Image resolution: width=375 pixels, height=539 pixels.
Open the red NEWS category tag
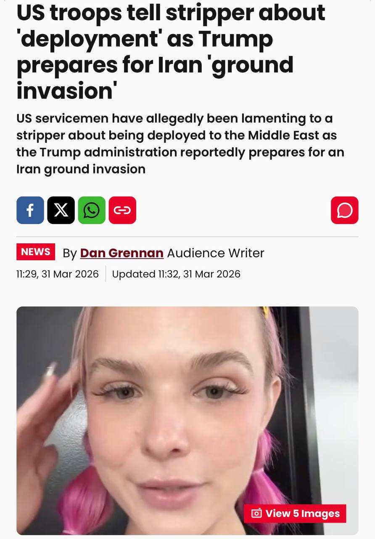[x=36, y=252]
